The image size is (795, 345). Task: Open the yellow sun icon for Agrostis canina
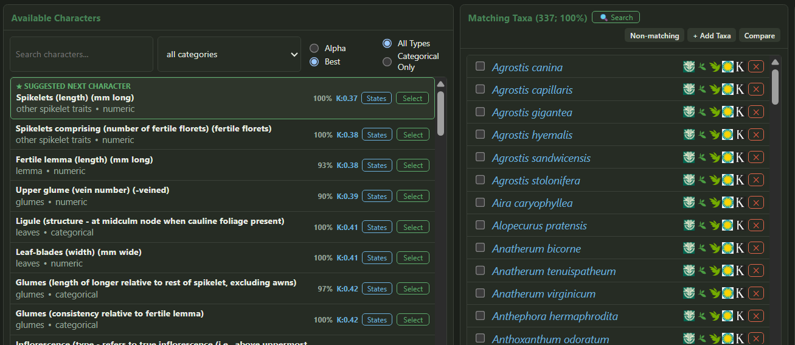727,67
